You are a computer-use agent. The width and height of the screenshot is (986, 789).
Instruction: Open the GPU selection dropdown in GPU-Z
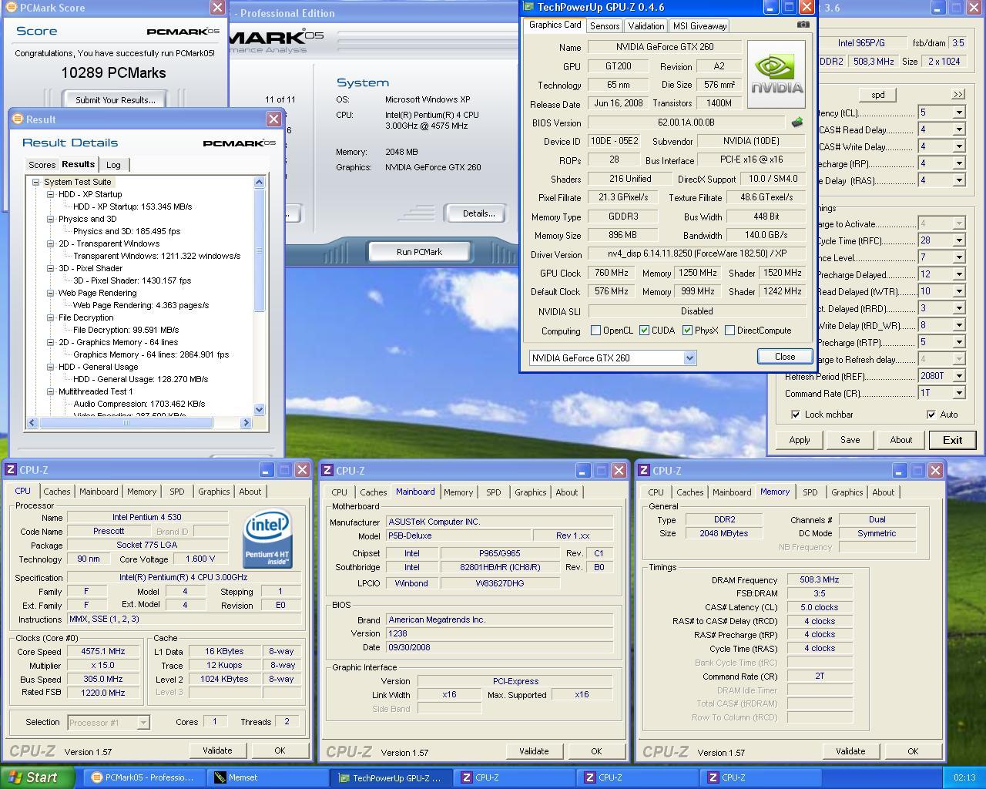click(x=689, y=358)
